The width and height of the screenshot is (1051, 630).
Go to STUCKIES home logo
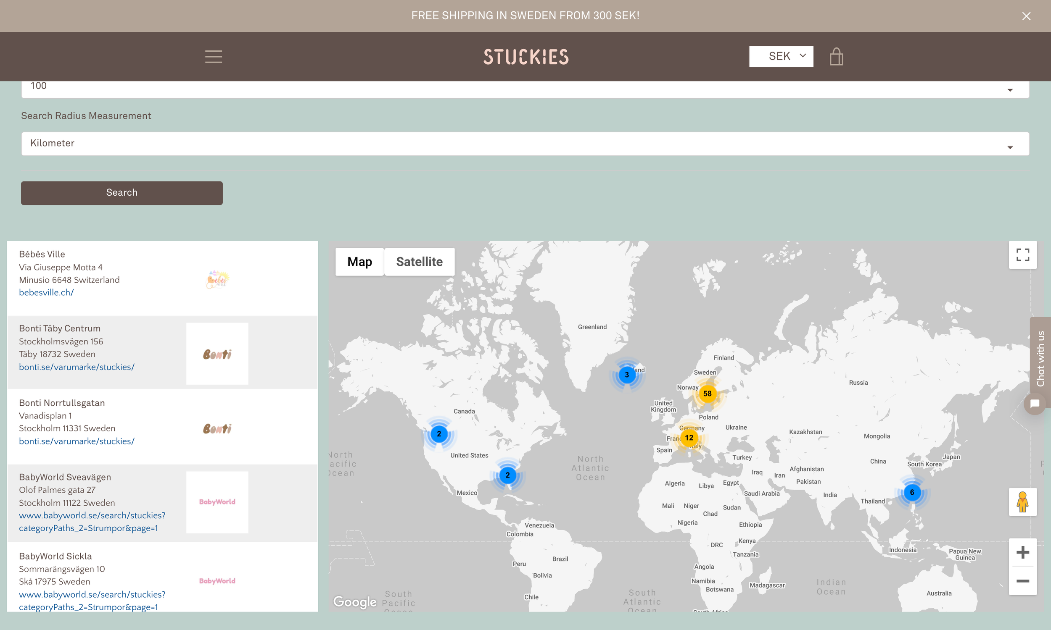[525, 56]
